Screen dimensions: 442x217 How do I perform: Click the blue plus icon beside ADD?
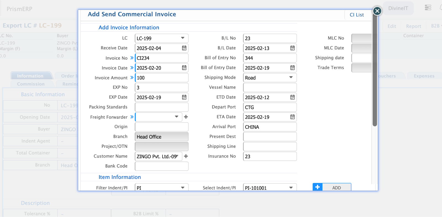(x=317, y=187)
